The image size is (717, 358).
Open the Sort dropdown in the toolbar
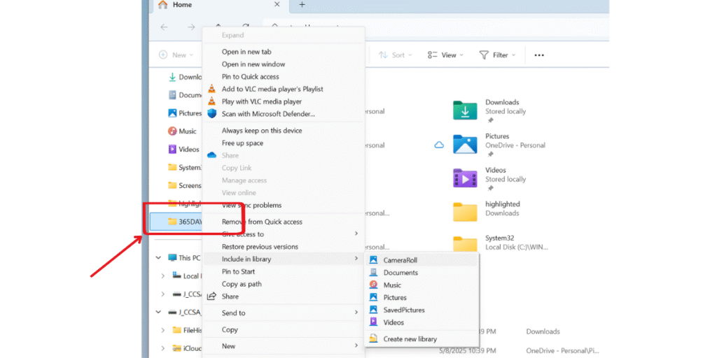pyautogui.click(x=395, y=55)
